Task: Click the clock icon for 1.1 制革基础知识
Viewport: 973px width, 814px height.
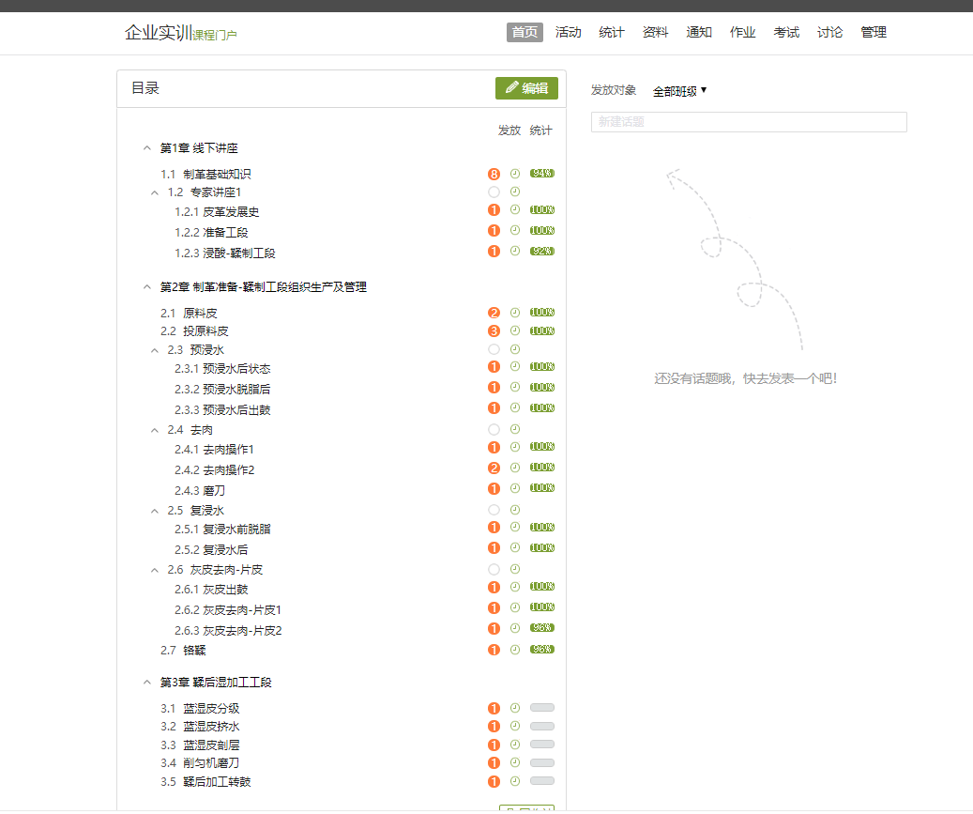Action: [x=514, y=174]
